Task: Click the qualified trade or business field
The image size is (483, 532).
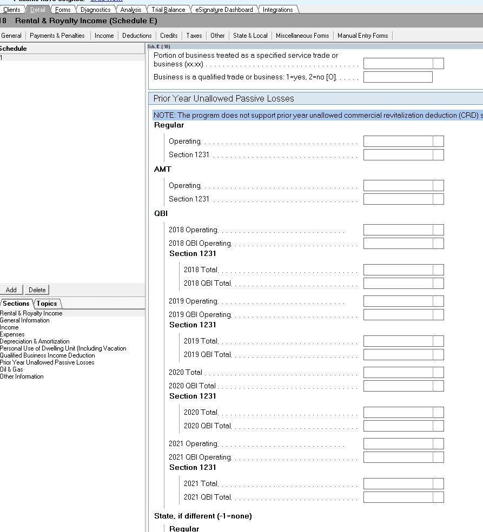Action: coord(398,77)
